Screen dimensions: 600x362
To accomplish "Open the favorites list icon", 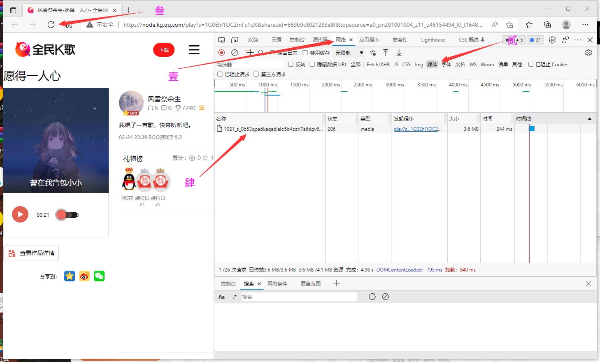I will tap(529, 25).
